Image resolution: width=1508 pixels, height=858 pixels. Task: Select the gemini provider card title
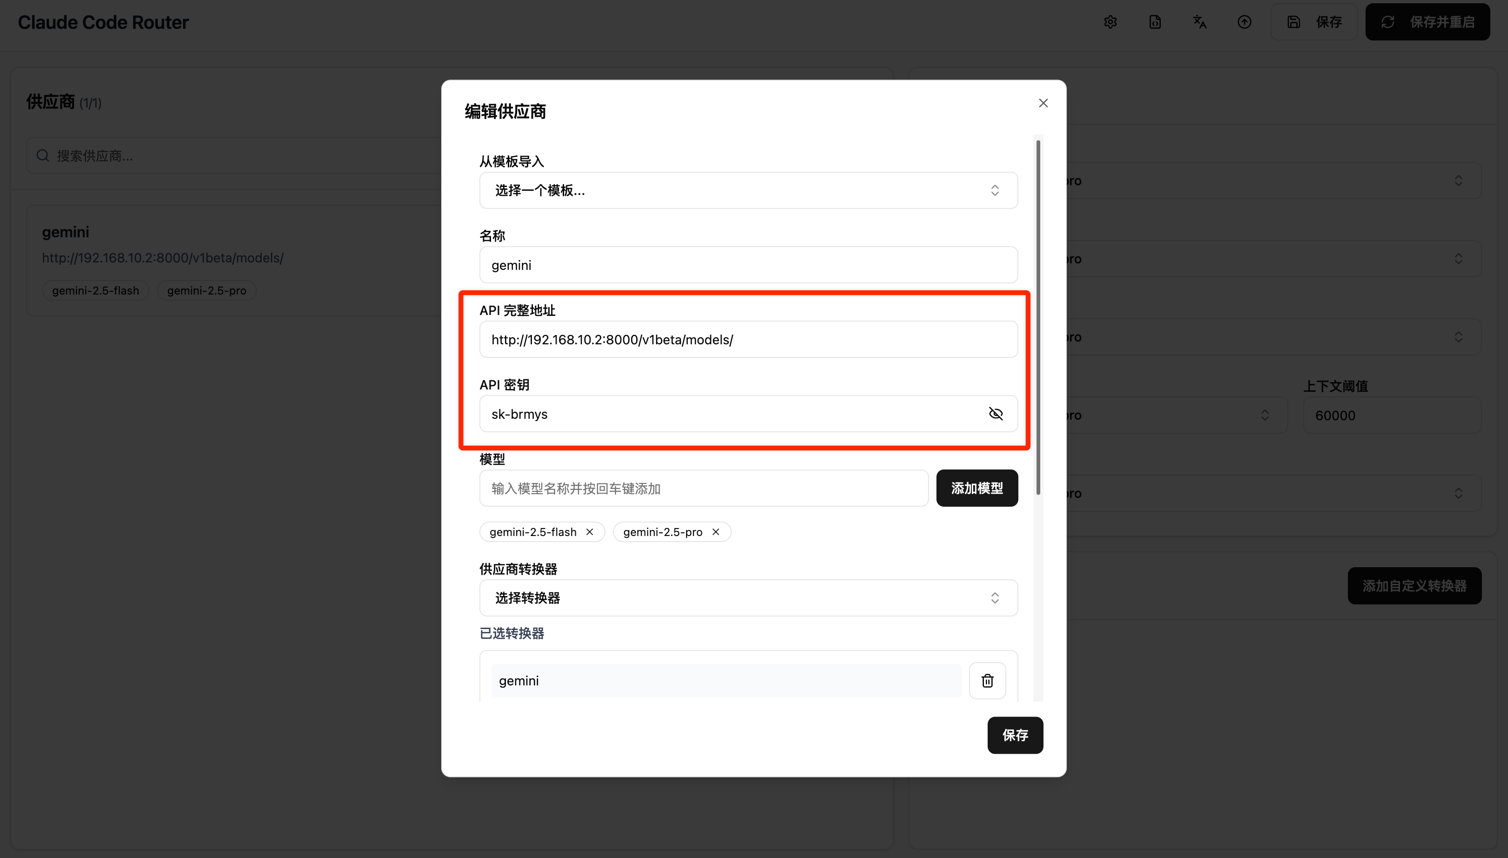[66, 232]
